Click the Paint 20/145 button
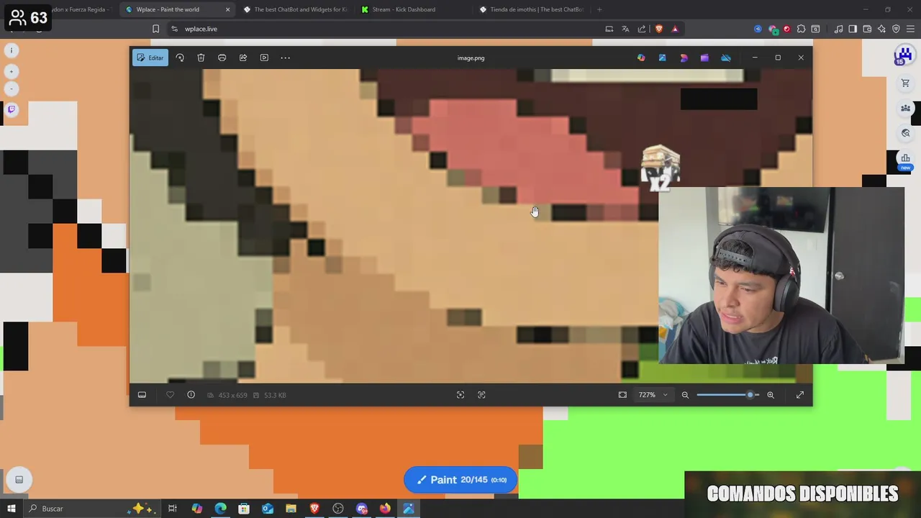Screen dimensions: 921x518 [460, 480]
